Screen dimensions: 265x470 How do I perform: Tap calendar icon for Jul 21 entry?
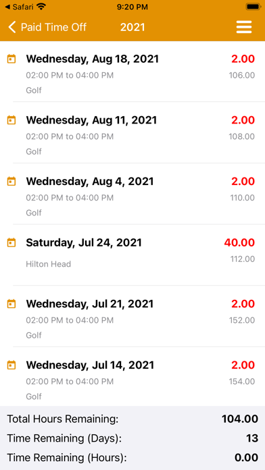pos(11,304)
